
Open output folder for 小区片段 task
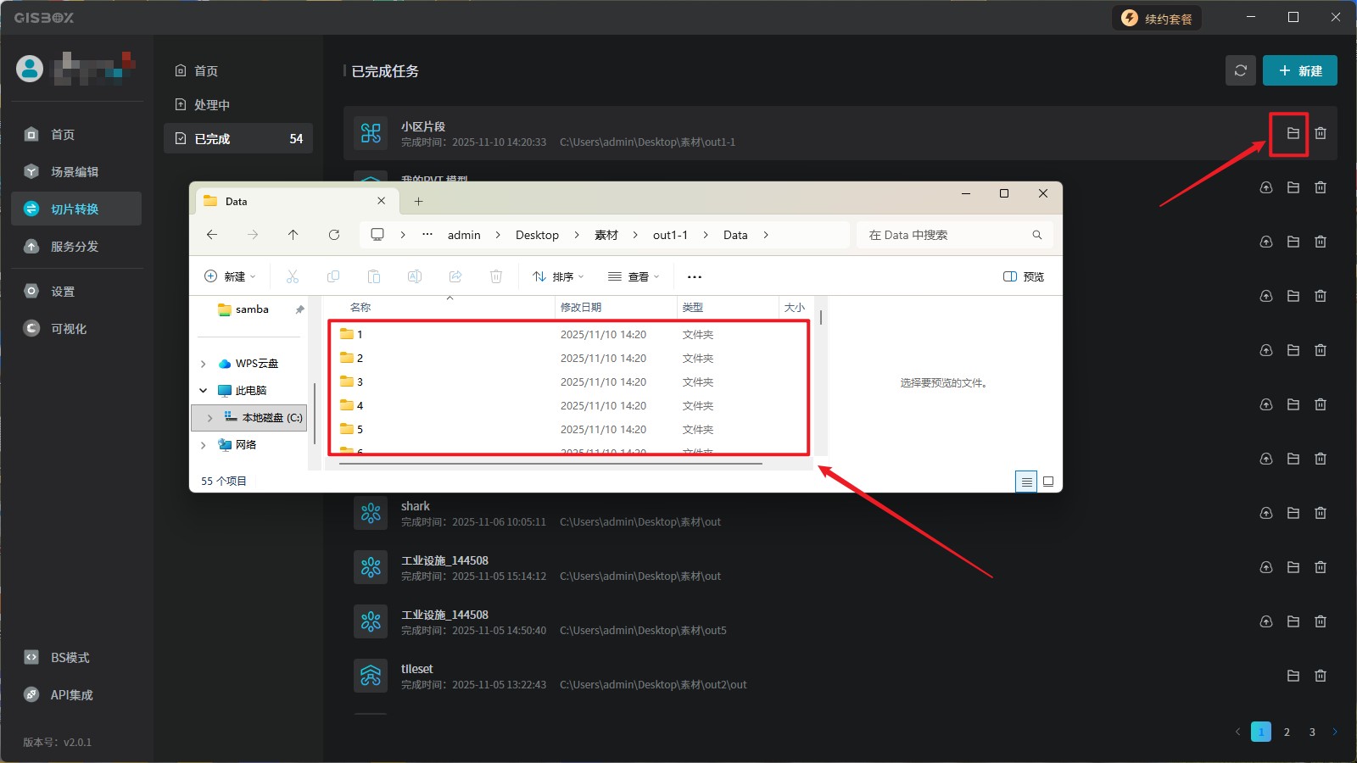point(1293,133)
